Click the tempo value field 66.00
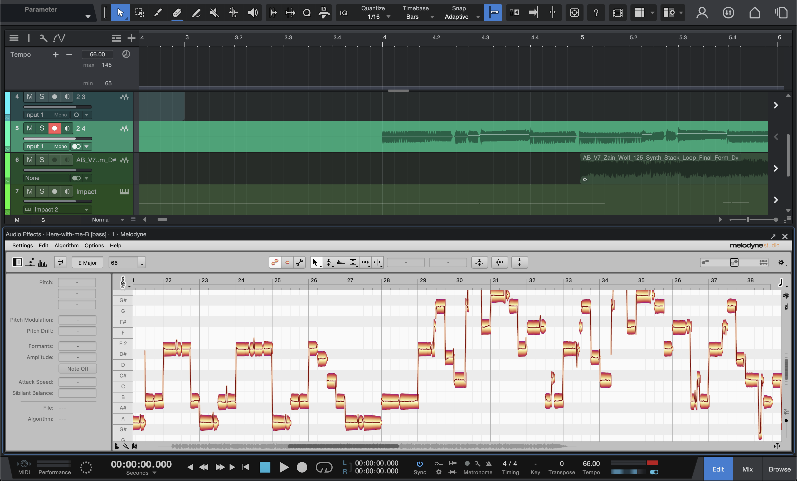 click(97, 54)
